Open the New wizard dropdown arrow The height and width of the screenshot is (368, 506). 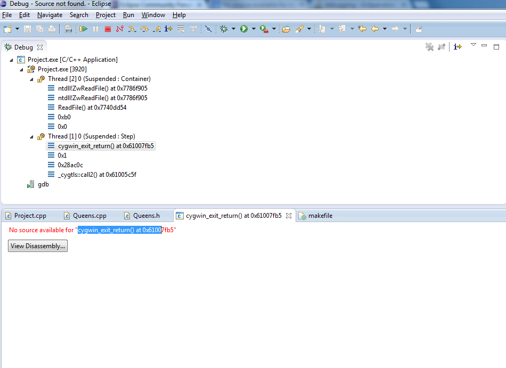coord(17,29)
